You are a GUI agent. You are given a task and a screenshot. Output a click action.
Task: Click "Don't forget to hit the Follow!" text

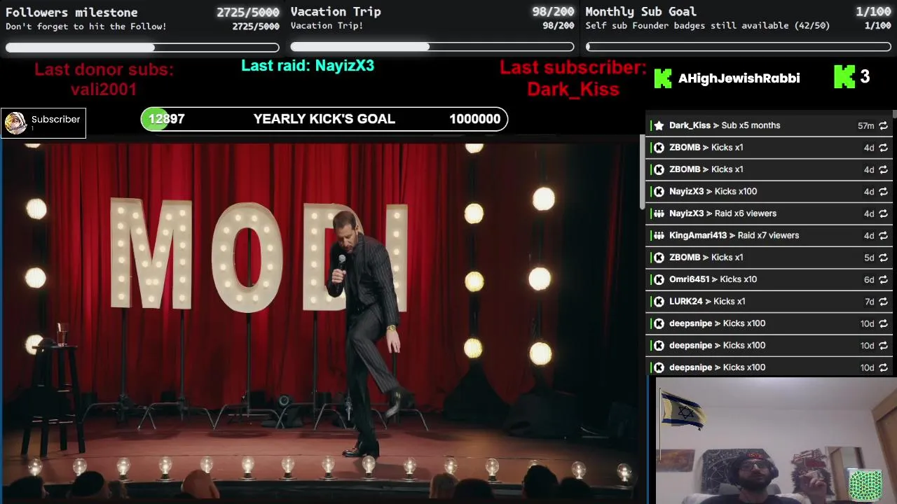coord(86,27)
